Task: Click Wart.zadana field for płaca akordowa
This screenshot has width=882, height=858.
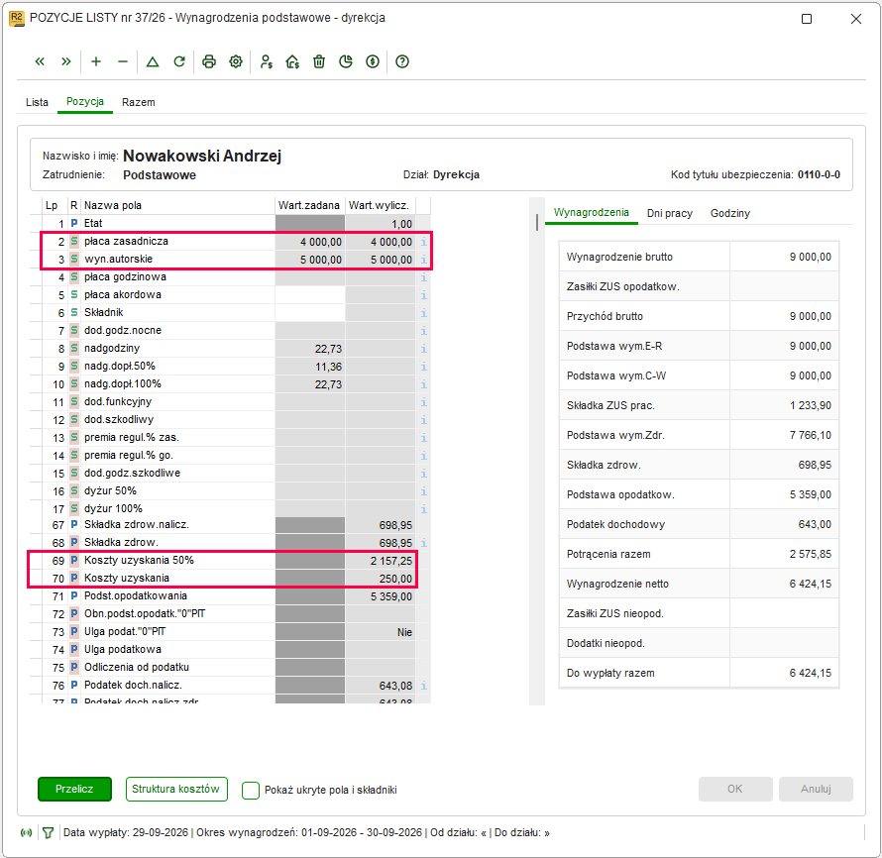Action: 310,294
